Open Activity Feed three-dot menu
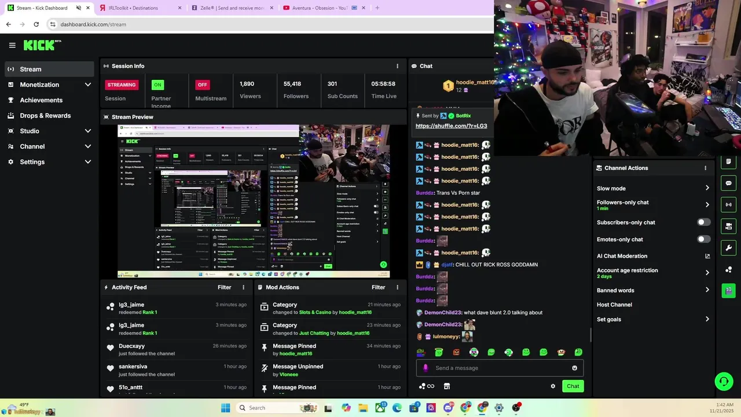741x417 pixels. click(243, 287)
